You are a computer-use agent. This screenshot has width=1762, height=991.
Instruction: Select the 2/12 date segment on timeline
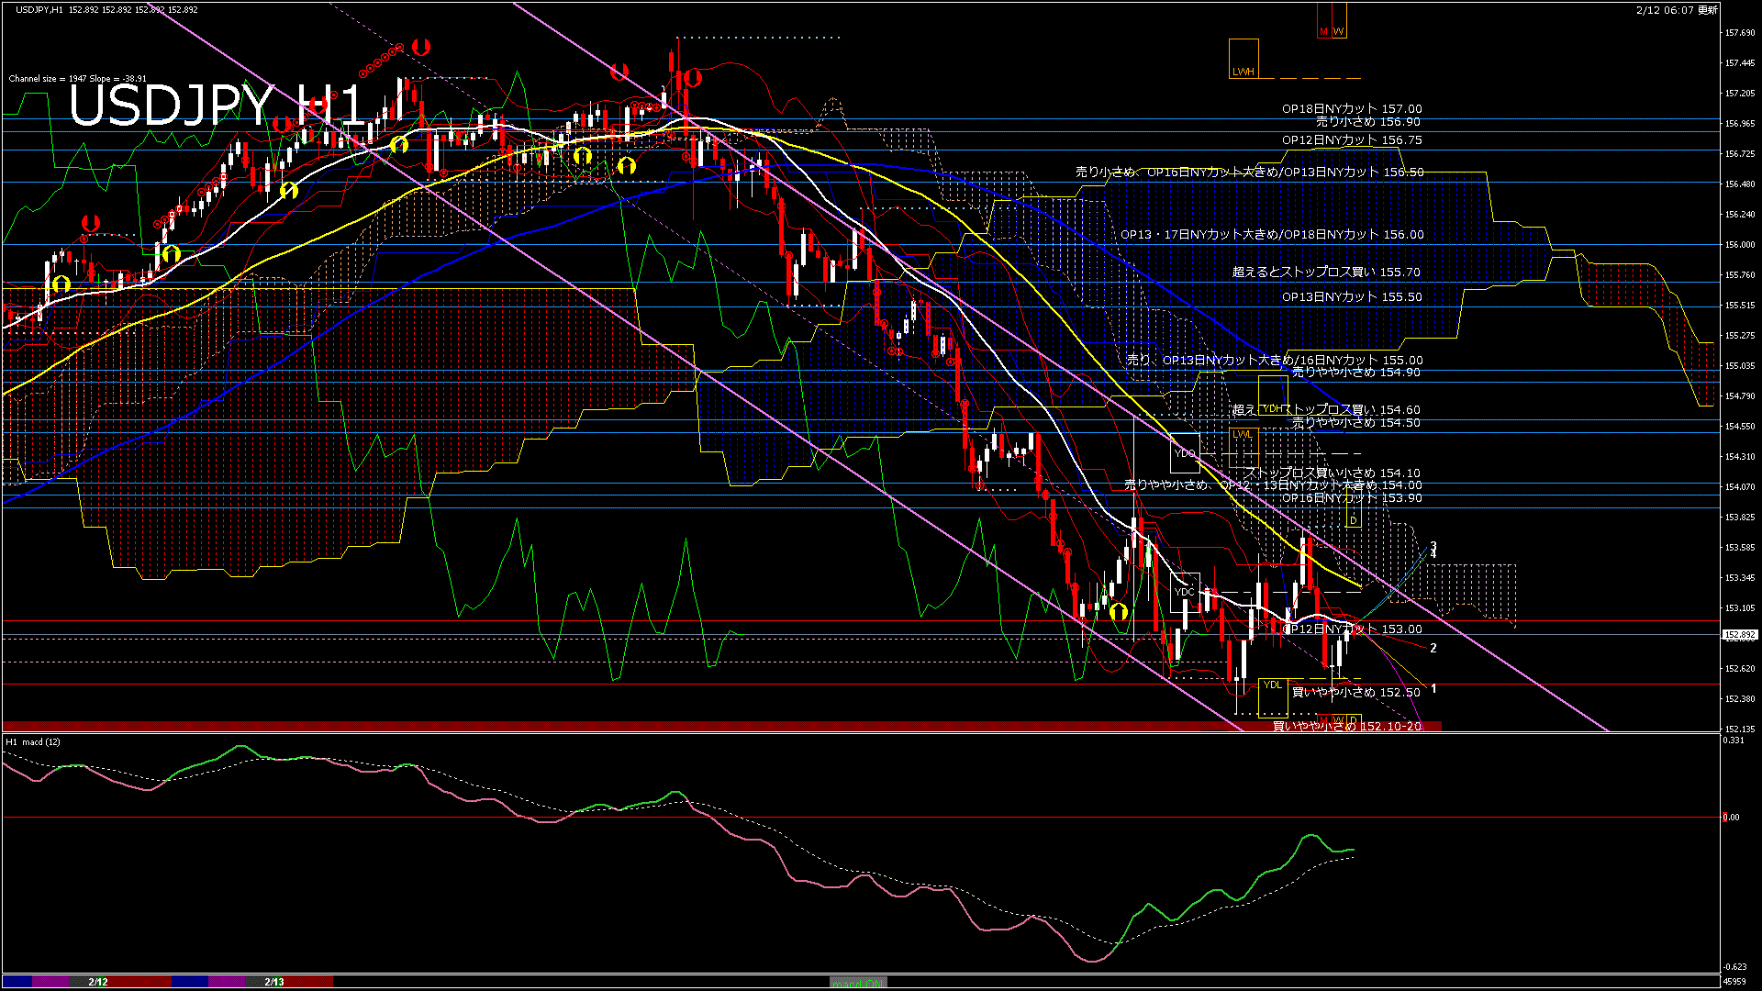pos(98,982)
